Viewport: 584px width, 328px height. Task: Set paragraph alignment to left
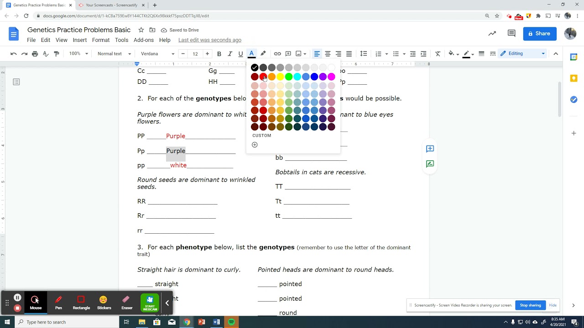[x=317, y=54]
